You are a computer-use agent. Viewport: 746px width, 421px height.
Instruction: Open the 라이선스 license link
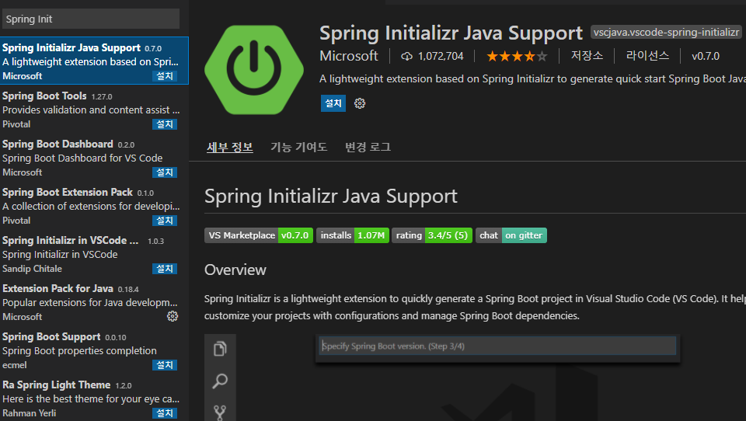pyautogui.click(x=647, y=56)
